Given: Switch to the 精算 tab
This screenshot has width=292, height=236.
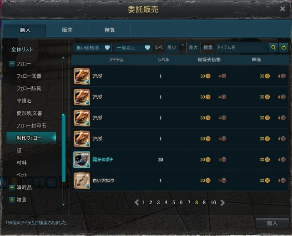Looking at the screenshot, I should pos(110,30).
